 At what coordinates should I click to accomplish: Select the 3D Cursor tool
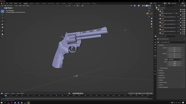tap(3, 14)
